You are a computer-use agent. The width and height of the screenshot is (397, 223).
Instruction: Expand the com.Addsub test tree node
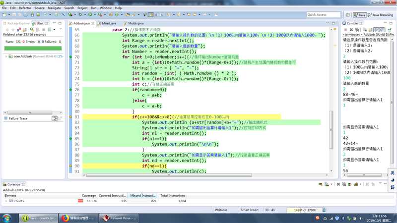click(6, 56)
